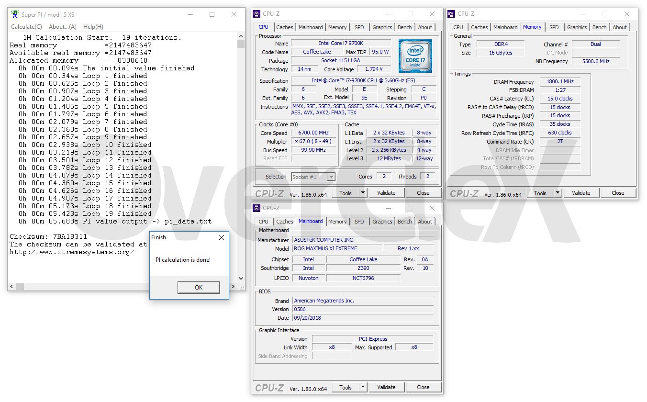This screenshot has width=647, height=402.
Task: Click BIOS Date value 09/20/2018
Action: (363, 318)
